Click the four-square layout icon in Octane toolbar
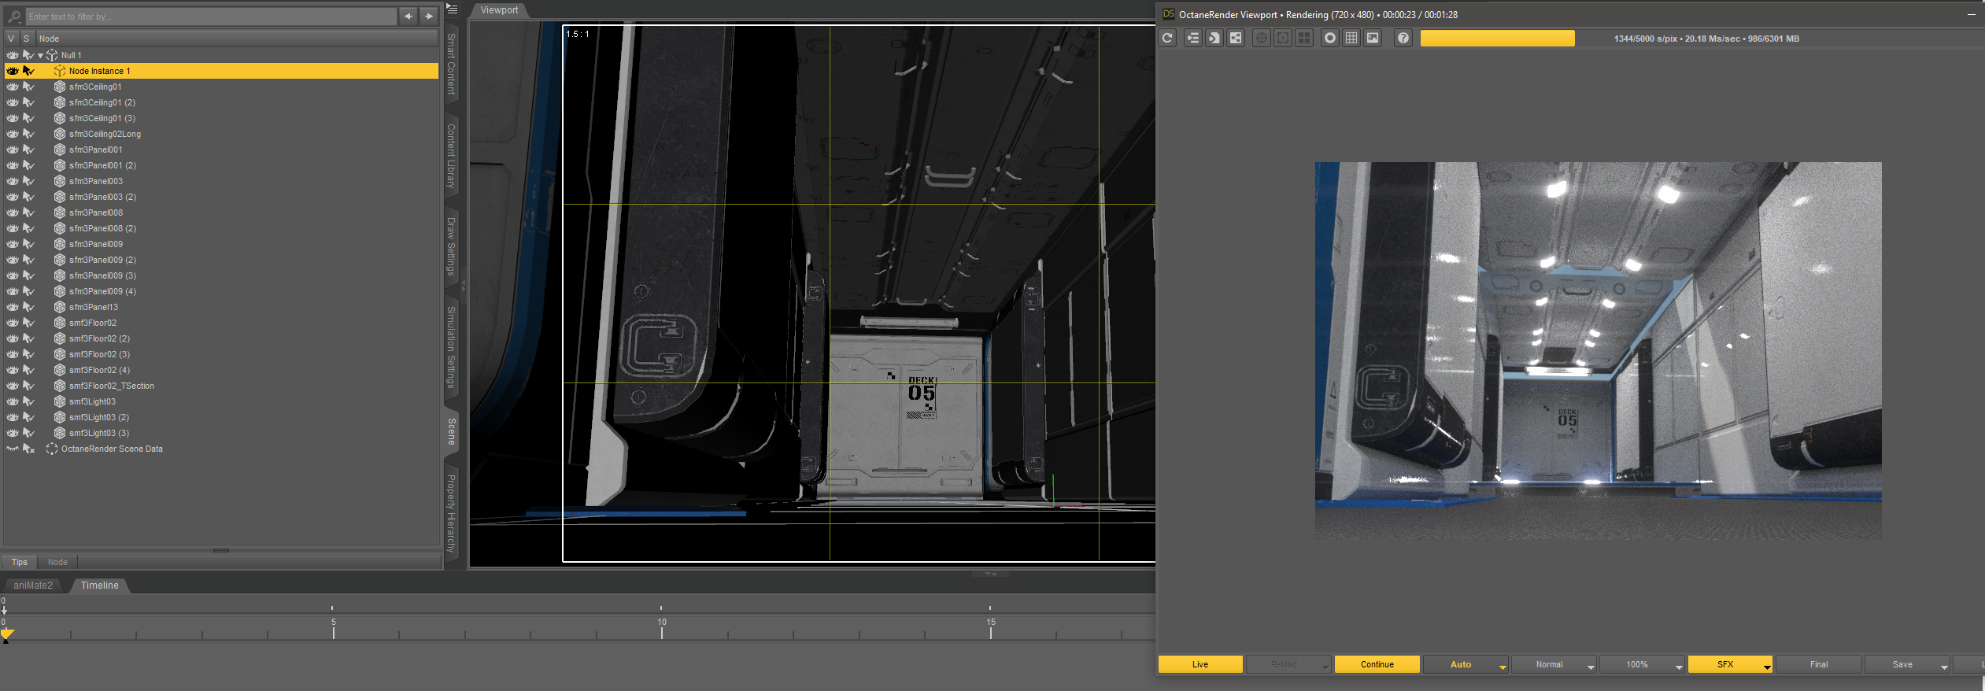Viewport: 1985px width, 691px height. (1304, 38)
